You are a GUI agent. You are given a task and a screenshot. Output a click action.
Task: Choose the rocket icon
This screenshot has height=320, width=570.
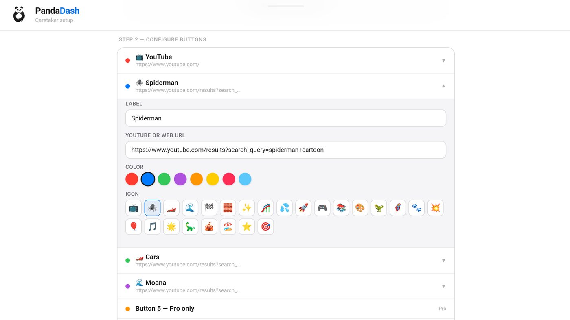(303, 208)
